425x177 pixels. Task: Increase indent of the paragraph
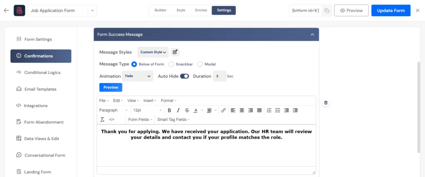coord(296,110)
